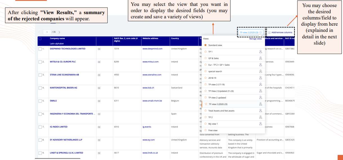Select the checkbox for STENA LINE SCANDINAVIA AB
343x160 pixels.
[40, 75]
